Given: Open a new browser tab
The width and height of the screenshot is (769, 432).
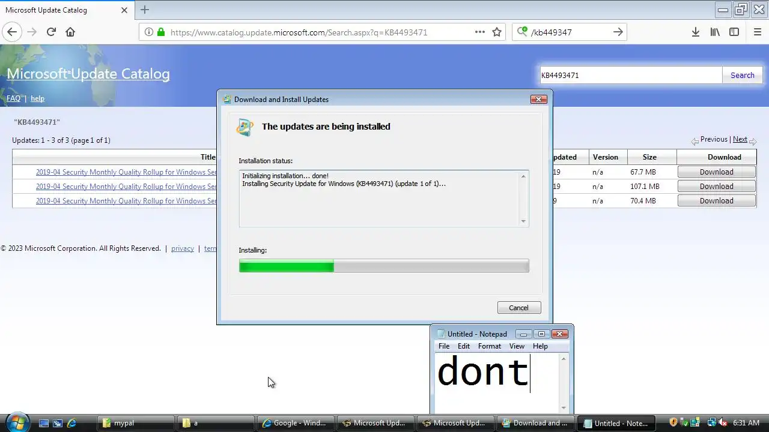Looking at the screenshot, I should [x=145, y=10].
